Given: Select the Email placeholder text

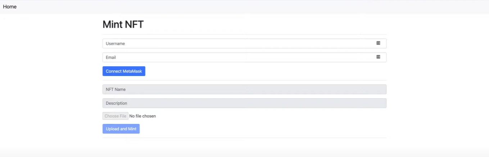Looking at the screenshot, I should [111, 57].
